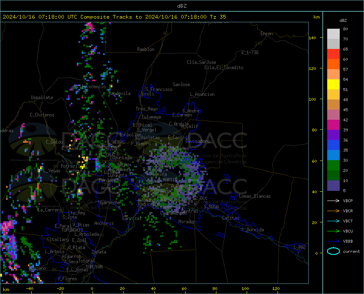Click the Carrizal map label
364x294 pixels.
132,218
